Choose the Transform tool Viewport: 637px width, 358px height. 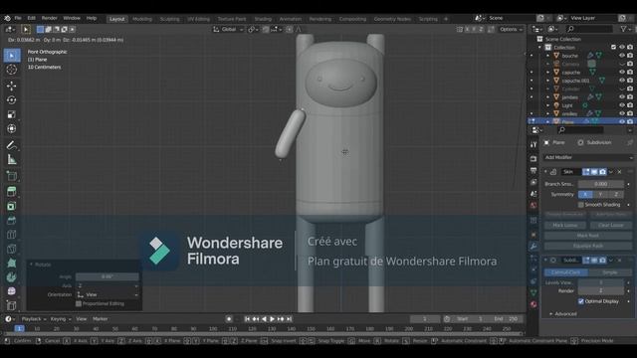click(x=11, y=128)
